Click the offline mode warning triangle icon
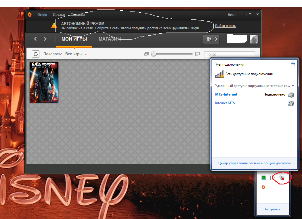Screen dimensions: 302x219 click(54, 26)
